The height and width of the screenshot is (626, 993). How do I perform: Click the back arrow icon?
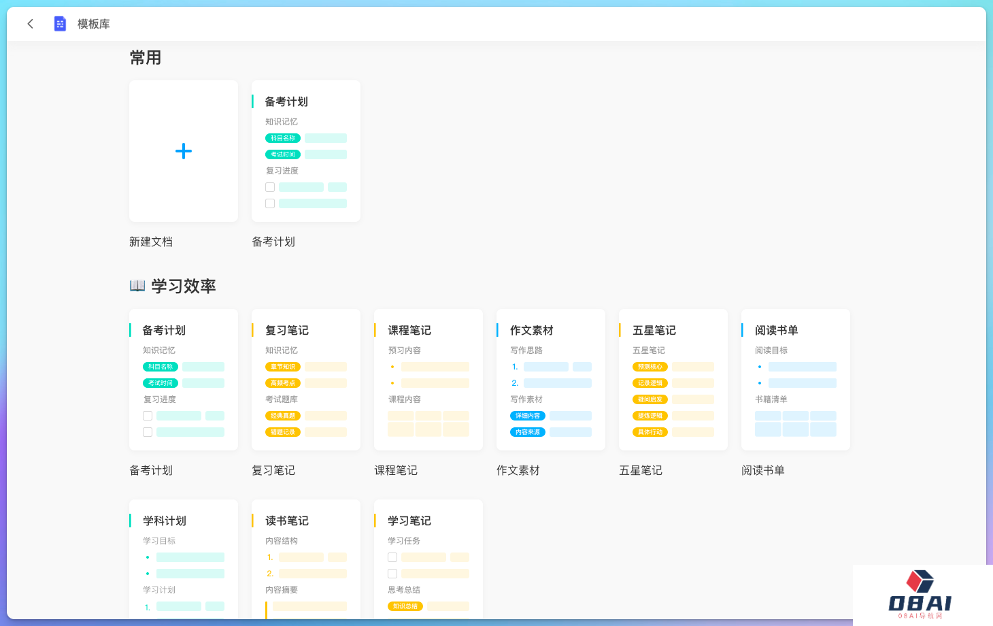click(30, 24)
